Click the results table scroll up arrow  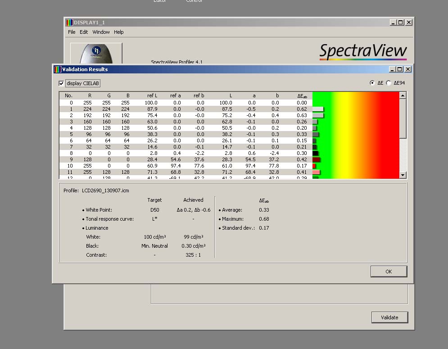(x=403, y=95)
